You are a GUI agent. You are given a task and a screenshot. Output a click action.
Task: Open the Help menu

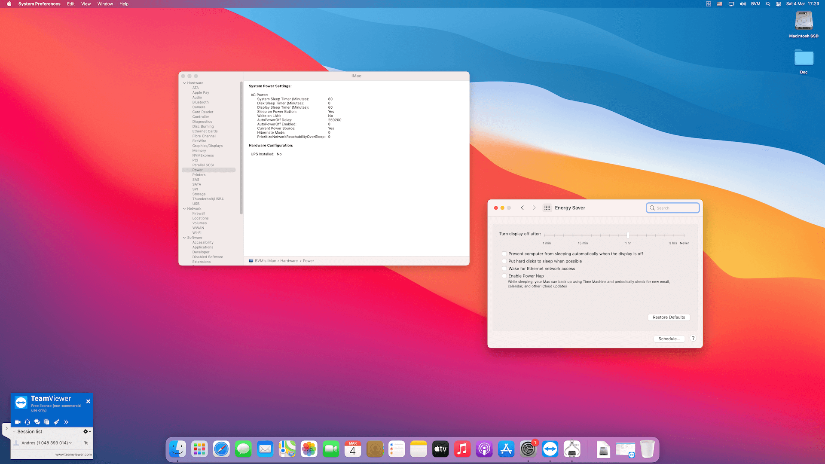coord(124,4)
